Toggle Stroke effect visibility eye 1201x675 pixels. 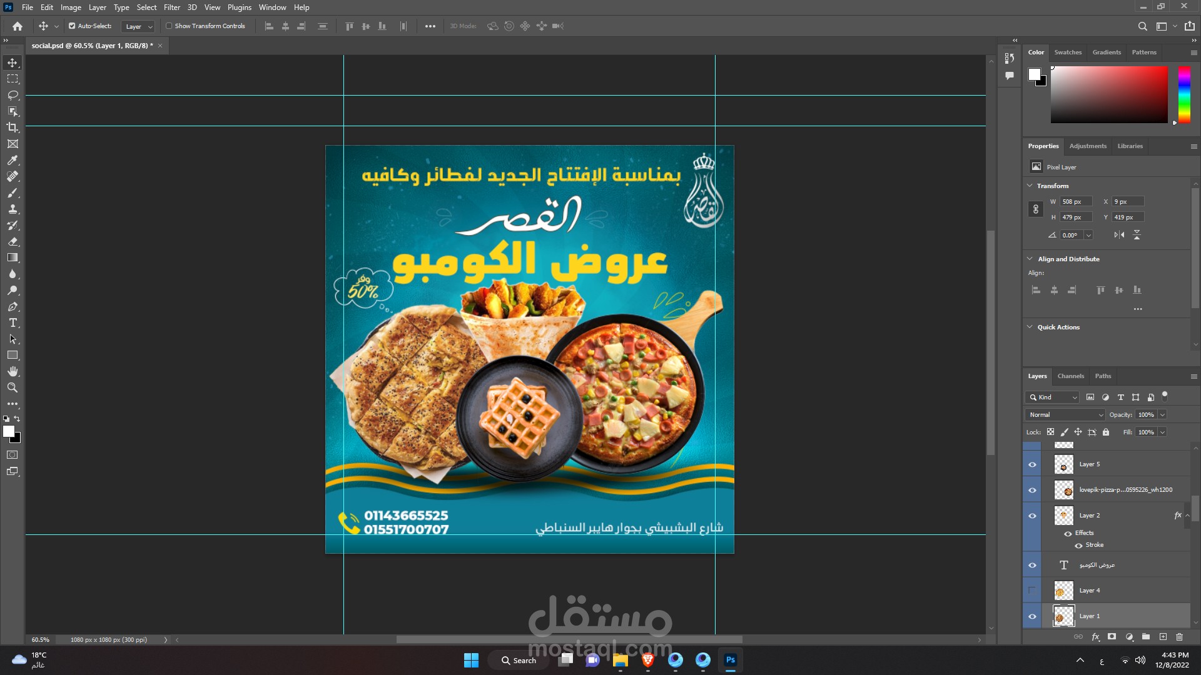tap(1078, 546)
